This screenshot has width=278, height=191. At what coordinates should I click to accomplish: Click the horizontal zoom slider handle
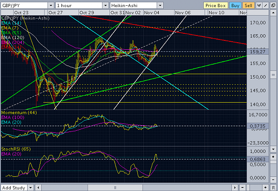248,187
